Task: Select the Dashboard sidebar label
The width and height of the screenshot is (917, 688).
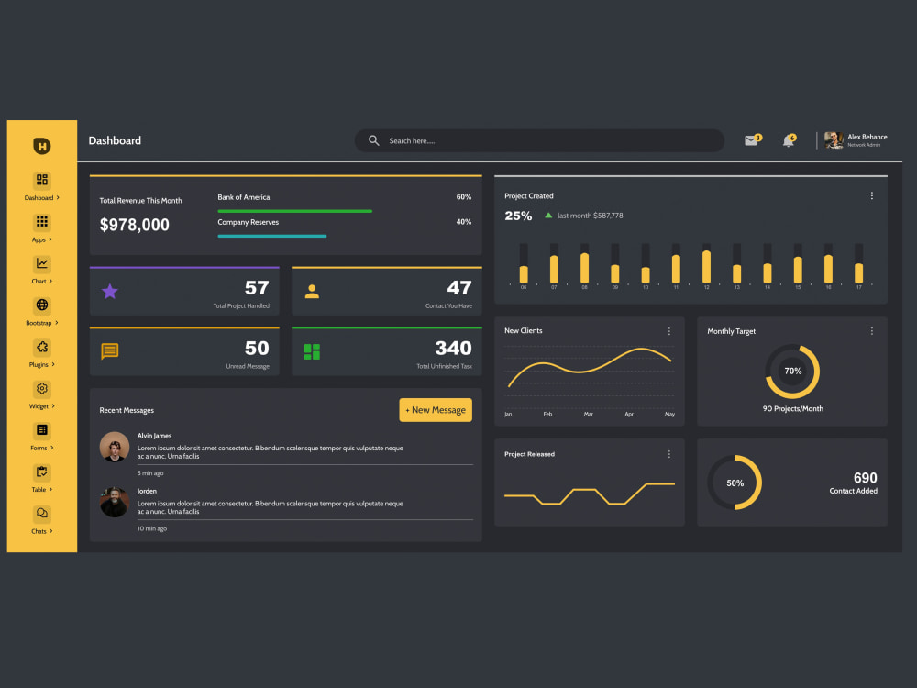Action: 39,198
